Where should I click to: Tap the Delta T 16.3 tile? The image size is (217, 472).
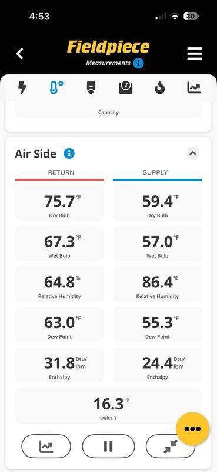pos(108,406)
